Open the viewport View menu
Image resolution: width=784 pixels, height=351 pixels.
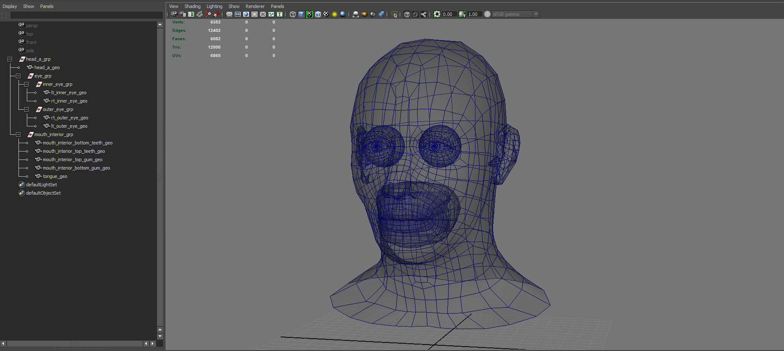point(173,6)
